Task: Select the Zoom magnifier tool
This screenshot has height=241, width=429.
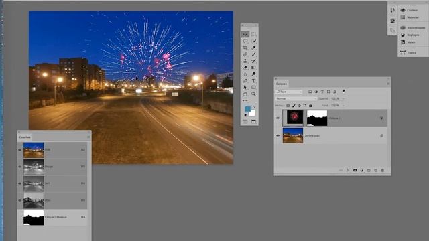Action: click(x=254, y=94)
